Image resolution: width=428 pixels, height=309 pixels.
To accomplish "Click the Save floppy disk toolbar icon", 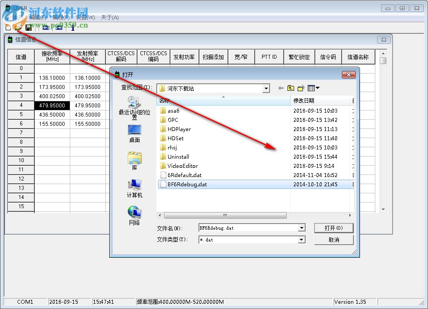I will 29,27.
